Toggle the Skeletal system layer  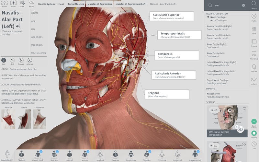click(22, 154)
